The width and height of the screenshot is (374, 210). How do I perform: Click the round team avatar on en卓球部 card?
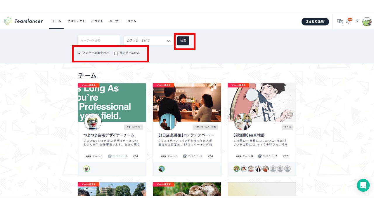(x=243, y=122)
